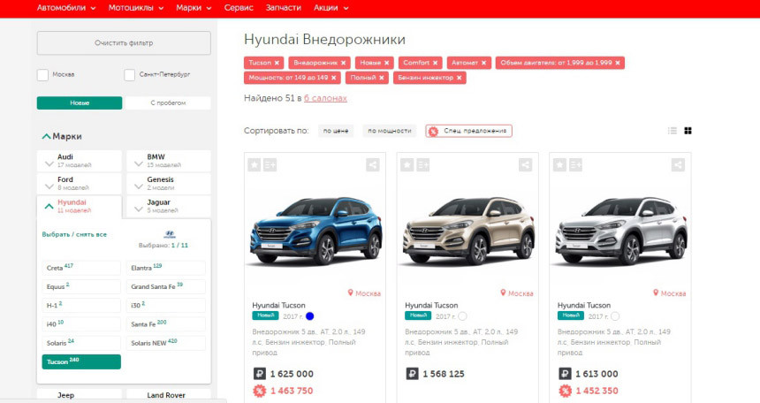Remove the Мощность filter tag
Image resolution: width=760 pixels, height=403 pixels.
click(333, 78)
